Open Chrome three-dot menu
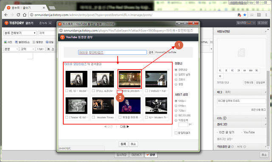The width and height of the screenshot is (272, 162). pyautogui.click(x=266, y=15)
